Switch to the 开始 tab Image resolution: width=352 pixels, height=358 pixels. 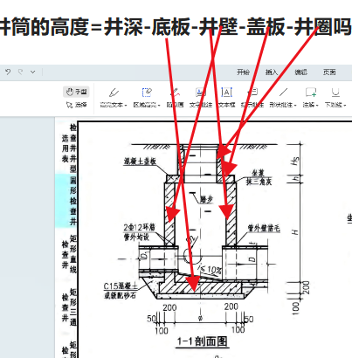coord(243,72)
